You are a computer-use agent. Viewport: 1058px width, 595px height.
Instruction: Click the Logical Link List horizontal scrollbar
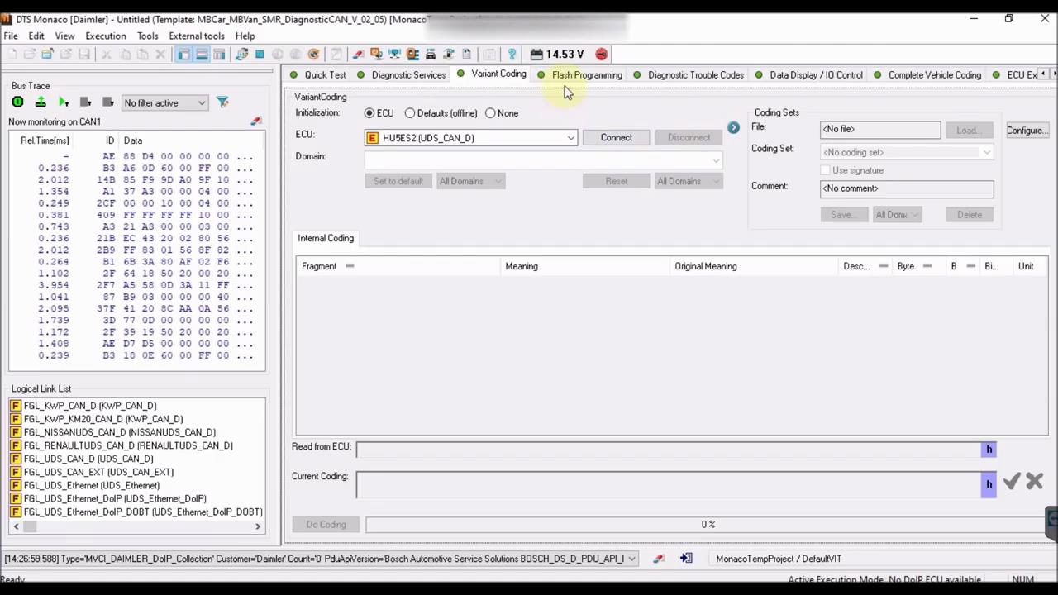[137, 526]
